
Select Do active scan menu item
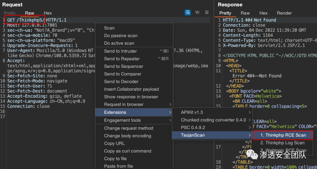coord(119,43)
